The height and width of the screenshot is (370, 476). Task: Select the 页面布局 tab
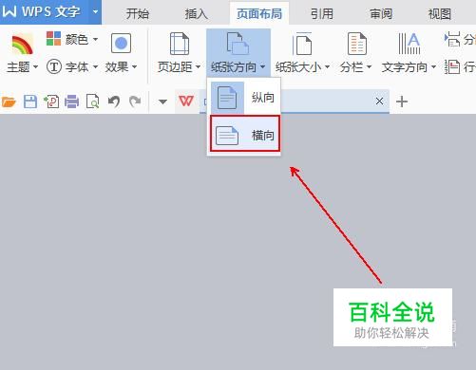[259, 13]
